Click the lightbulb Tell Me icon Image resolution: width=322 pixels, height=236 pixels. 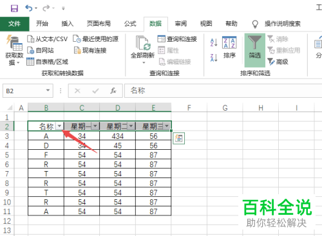[x=255, y=24]
